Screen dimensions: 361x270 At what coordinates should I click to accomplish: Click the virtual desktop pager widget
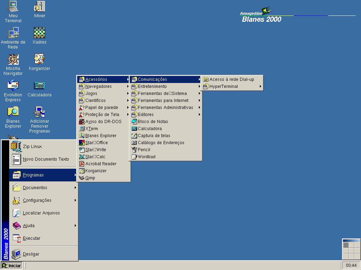pos(351,249)
